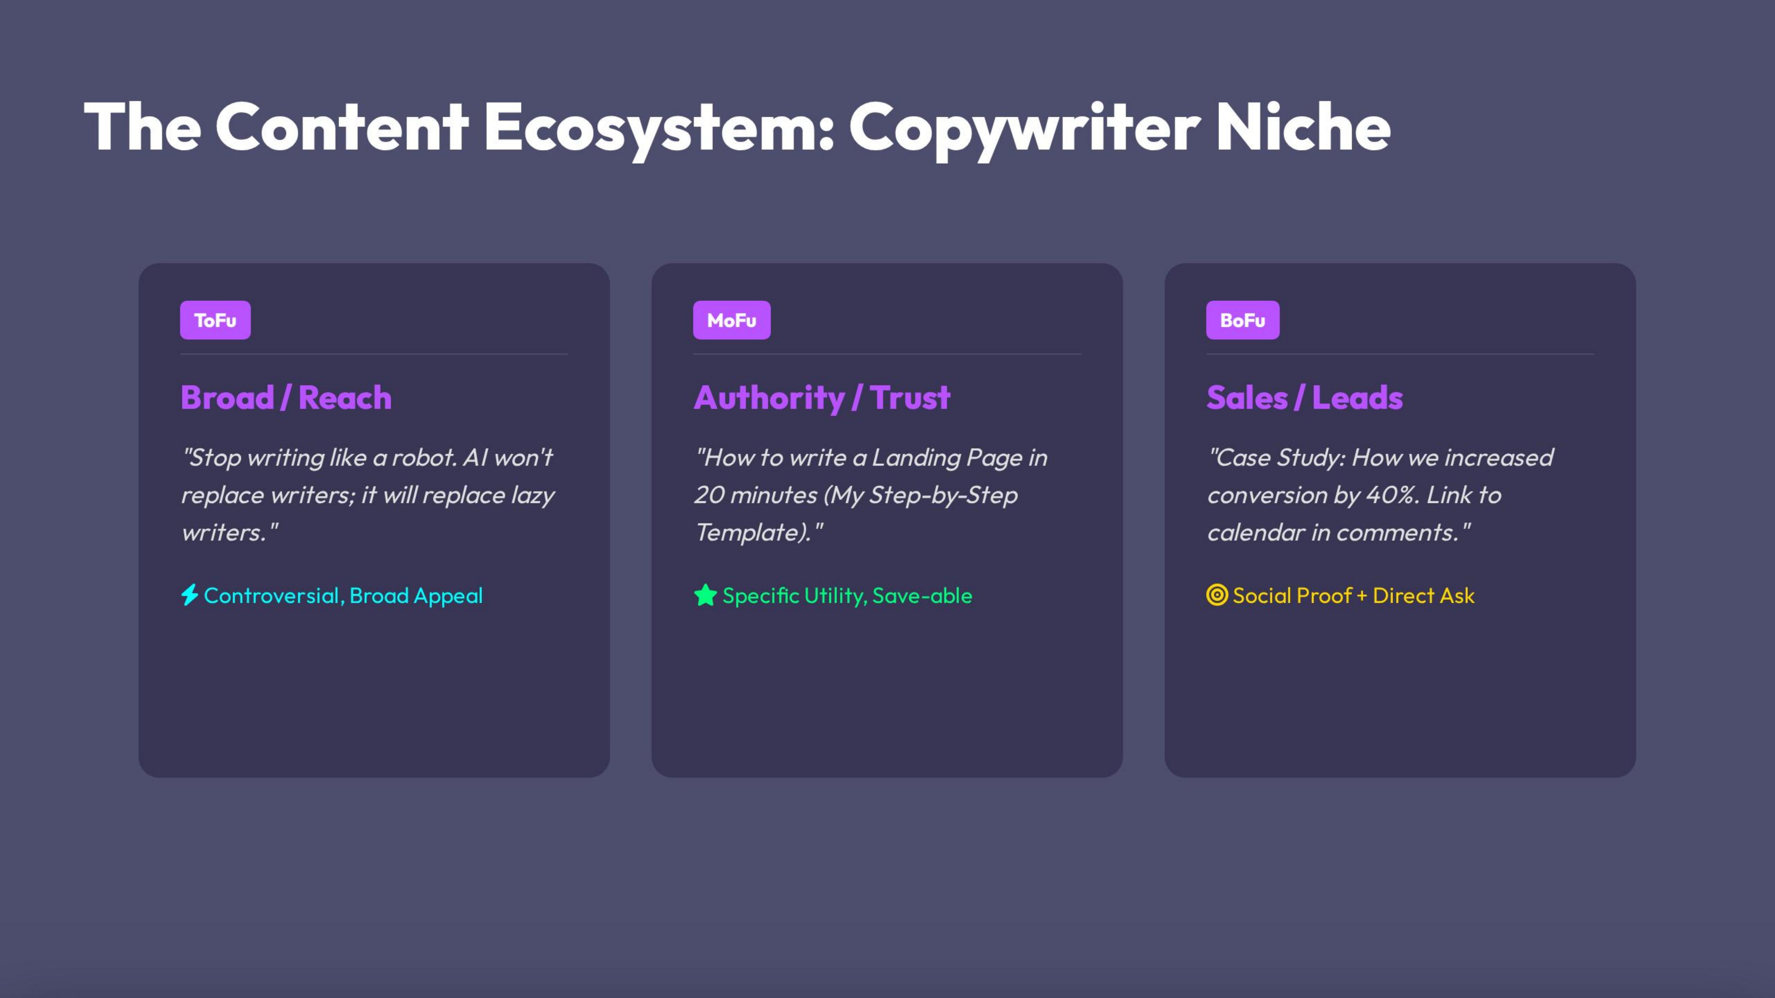Screen dimensions: 1775x998
Task: Select the Broad / Reach heading
Action: [x=285, y=397]
